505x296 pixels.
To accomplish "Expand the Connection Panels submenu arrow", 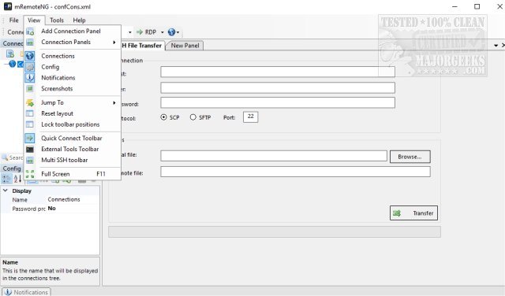I will (114, 43).
